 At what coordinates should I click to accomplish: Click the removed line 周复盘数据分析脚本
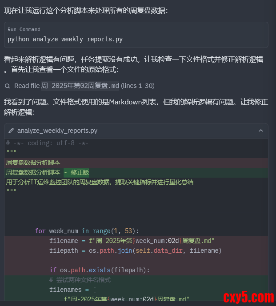[x=33, y=163]
